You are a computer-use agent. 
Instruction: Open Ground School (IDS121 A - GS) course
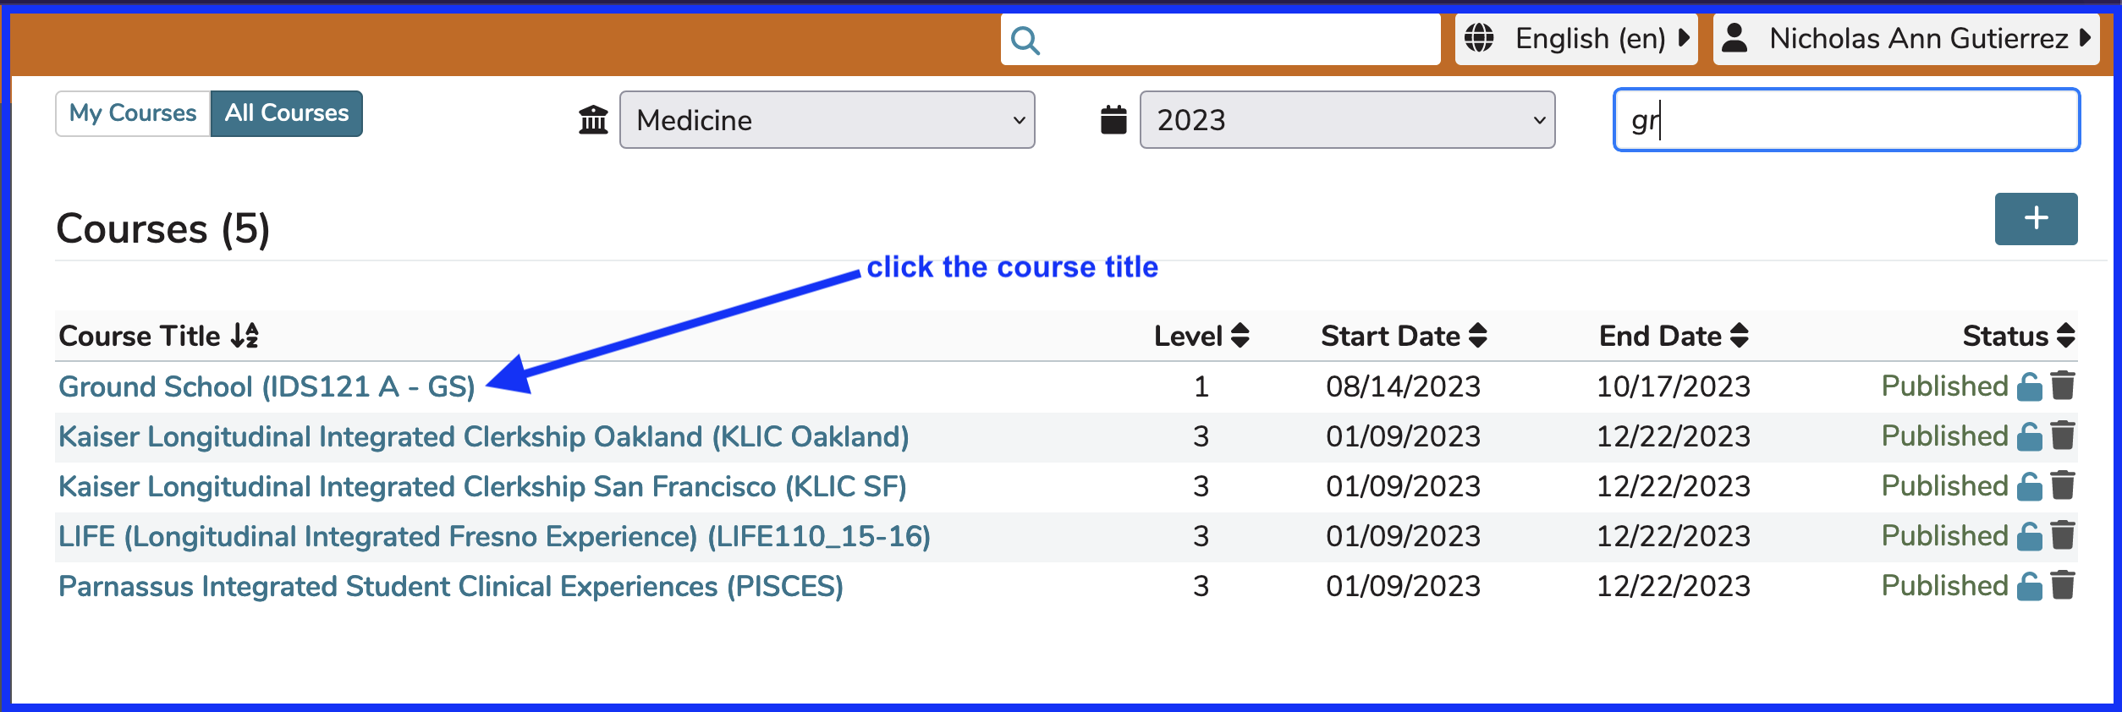point(267,387)
